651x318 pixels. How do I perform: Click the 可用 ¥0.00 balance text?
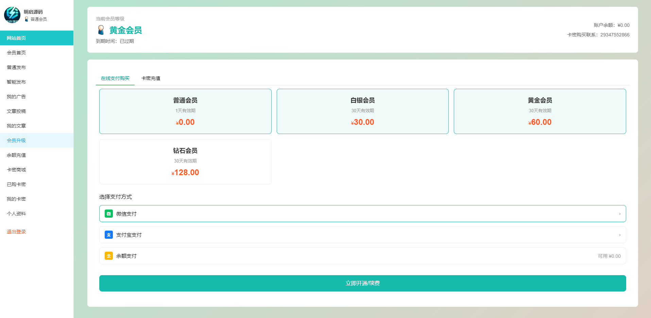click(609, 256)
